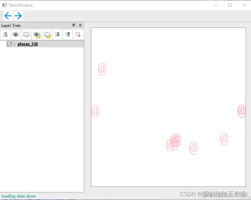The image size is (251, 200).
Task: Float the Layer Tree panel
Action: pyautogui.click(x=74, y=25)
